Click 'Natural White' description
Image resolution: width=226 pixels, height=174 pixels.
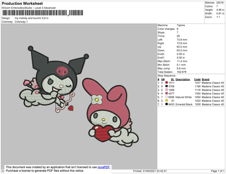point(183,97)
